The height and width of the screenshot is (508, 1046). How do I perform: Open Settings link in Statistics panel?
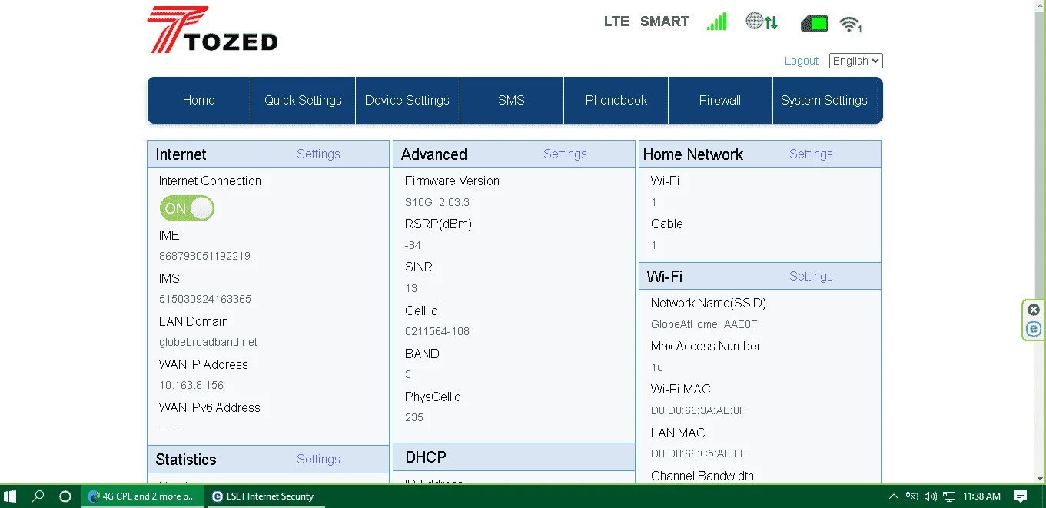pyautogui.click(x=318, y=459)
